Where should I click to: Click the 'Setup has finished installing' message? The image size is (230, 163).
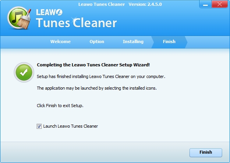(101, 76)
